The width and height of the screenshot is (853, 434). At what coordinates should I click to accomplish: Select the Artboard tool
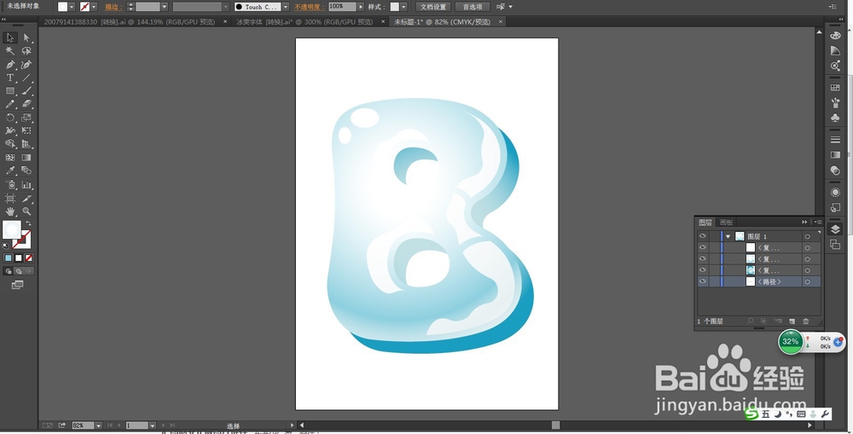pos(10,199)
